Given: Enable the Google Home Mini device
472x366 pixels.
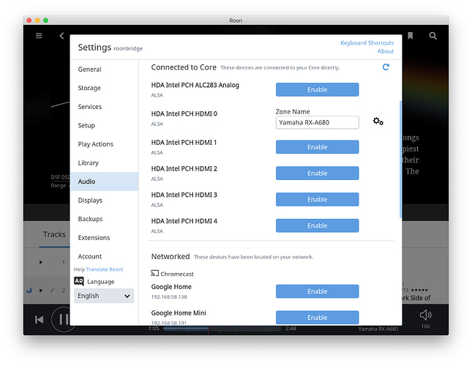Looking at the screenshot, I should [318, 317].
